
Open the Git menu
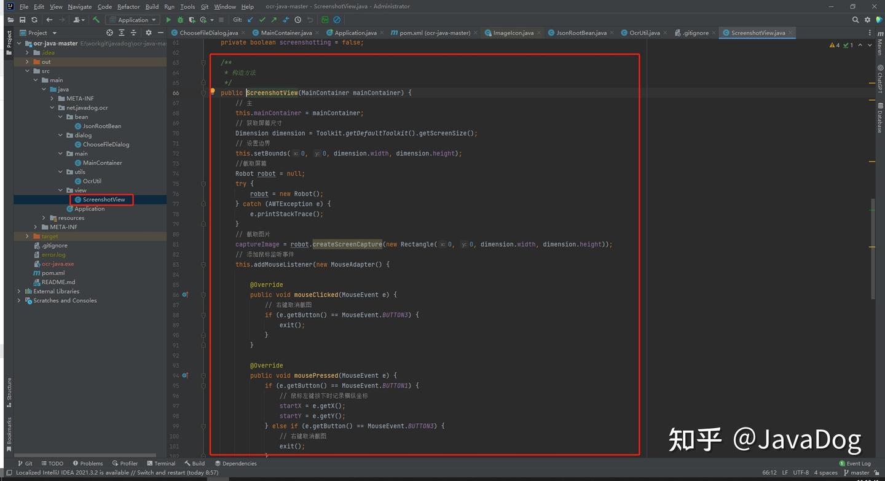click(204, 6)
